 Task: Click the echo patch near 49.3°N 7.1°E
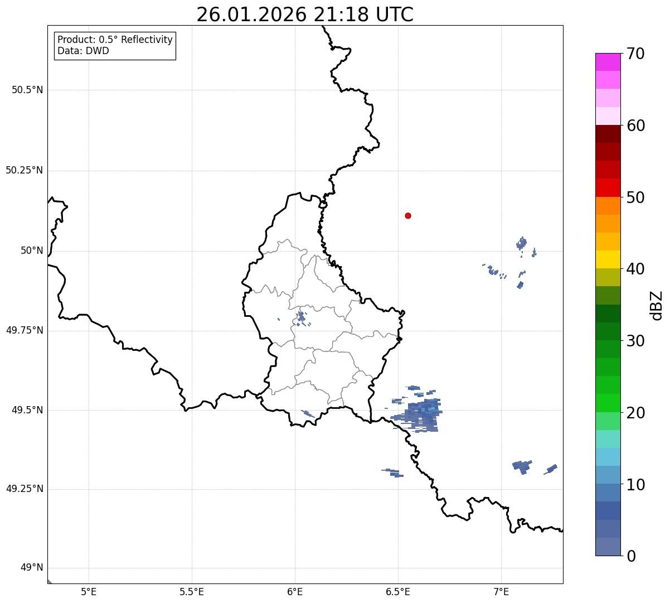(522, 466)
